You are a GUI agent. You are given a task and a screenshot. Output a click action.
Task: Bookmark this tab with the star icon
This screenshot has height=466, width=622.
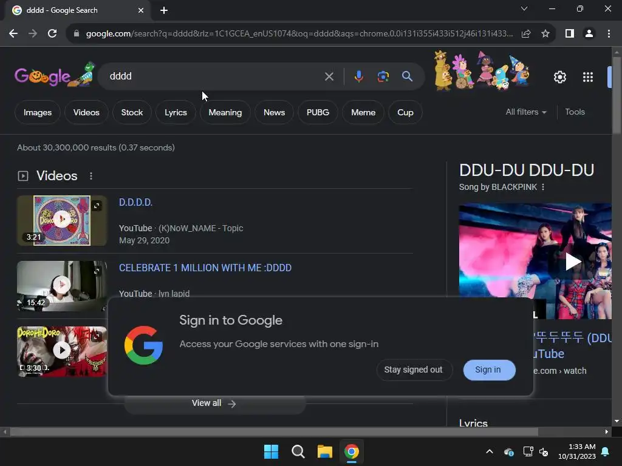545,34
